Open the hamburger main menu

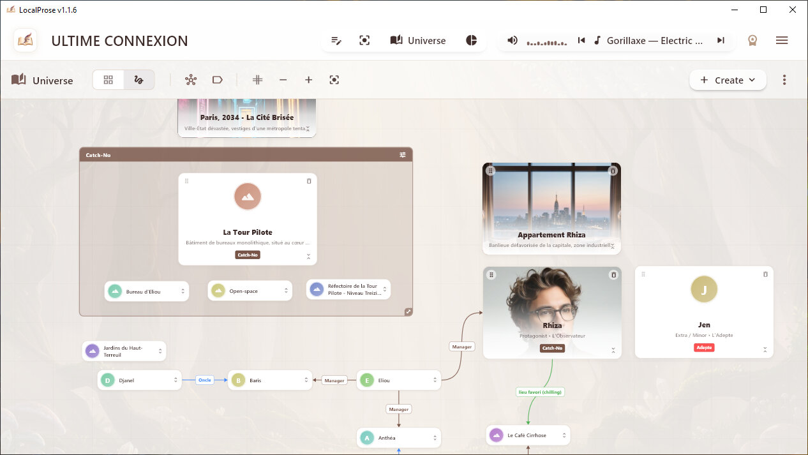(781, 40)
